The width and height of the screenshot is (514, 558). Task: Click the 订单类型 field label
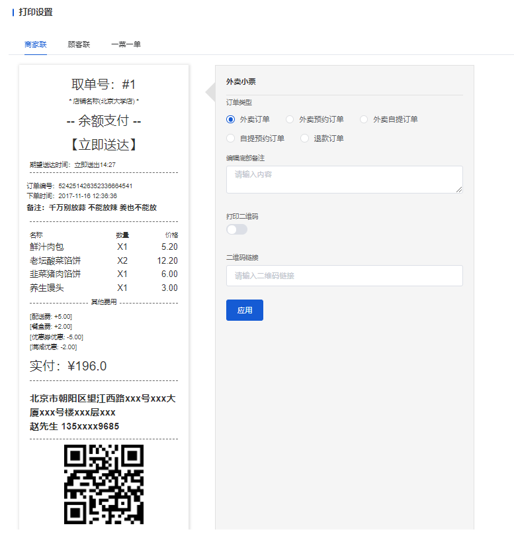[x=239, y=103]
